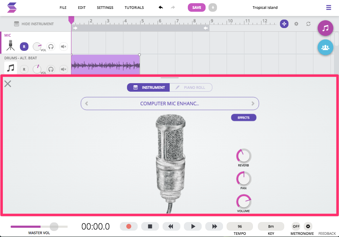Click the loop region start arrow
Screen dimensions: 339x237
click(x=75, y=28)
